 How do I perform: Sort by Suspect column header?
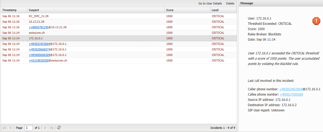click(96, 10)
